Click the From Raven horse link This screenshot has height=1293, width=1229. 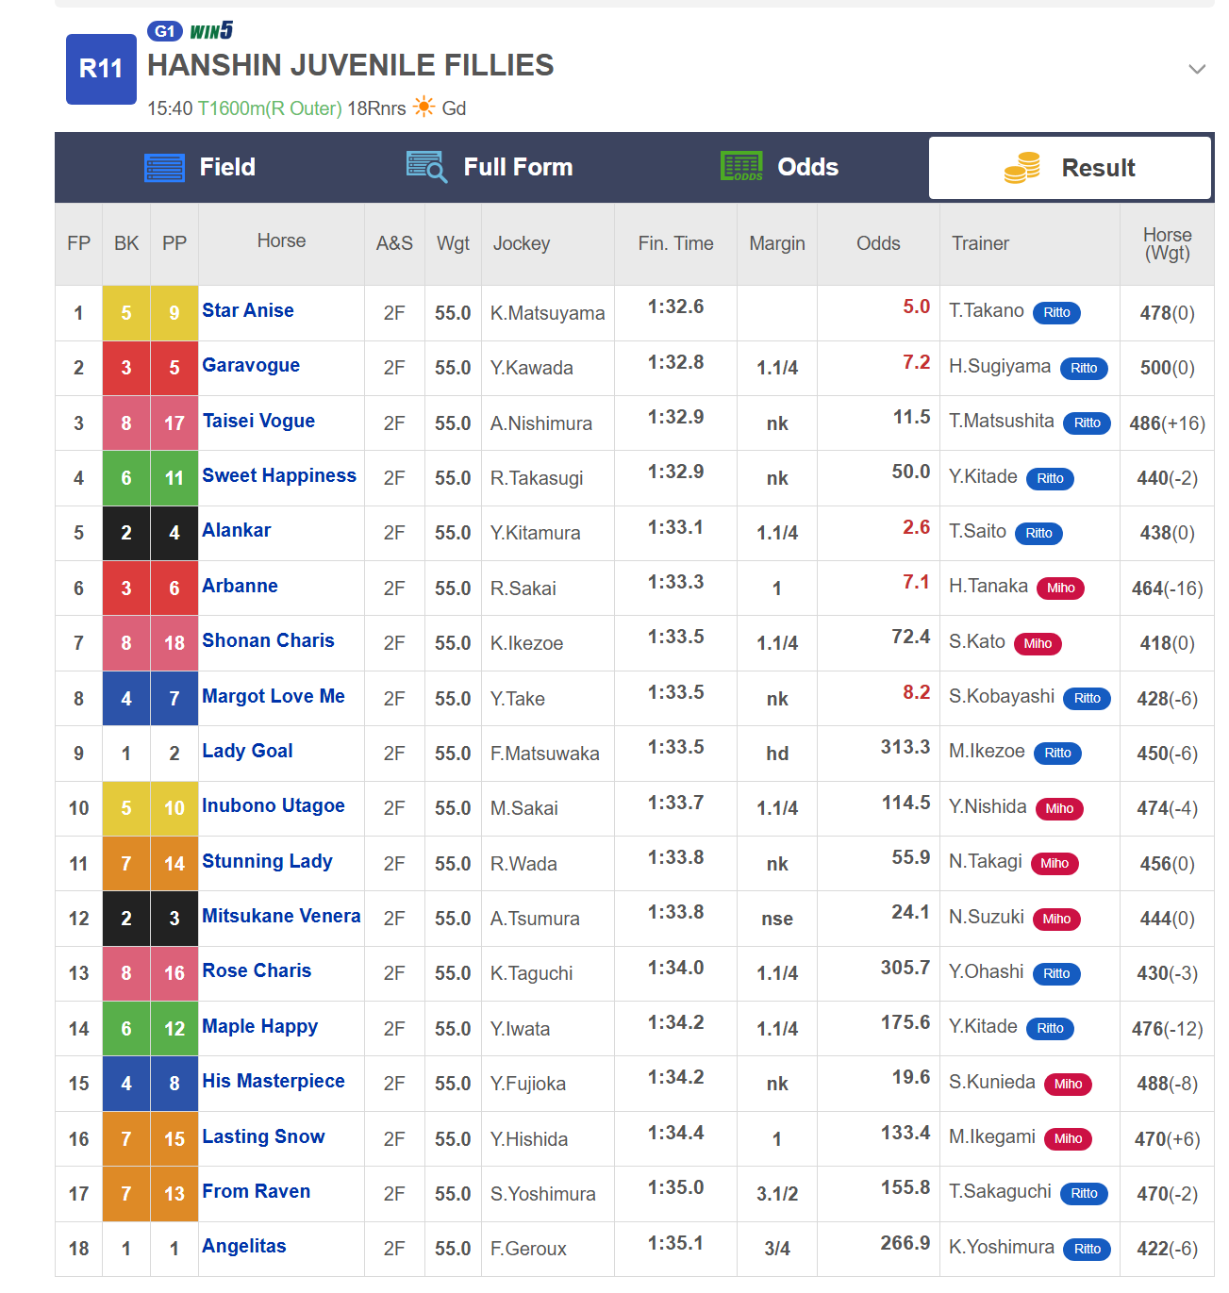[256, 1191]
